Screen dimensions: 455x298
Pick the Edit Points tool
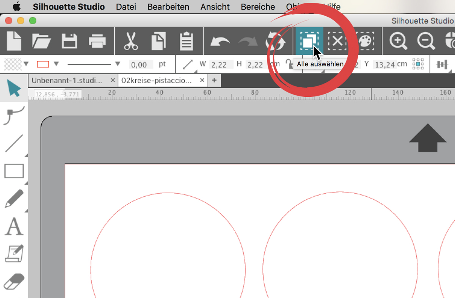pyautogui.click(x=14, y=115)
